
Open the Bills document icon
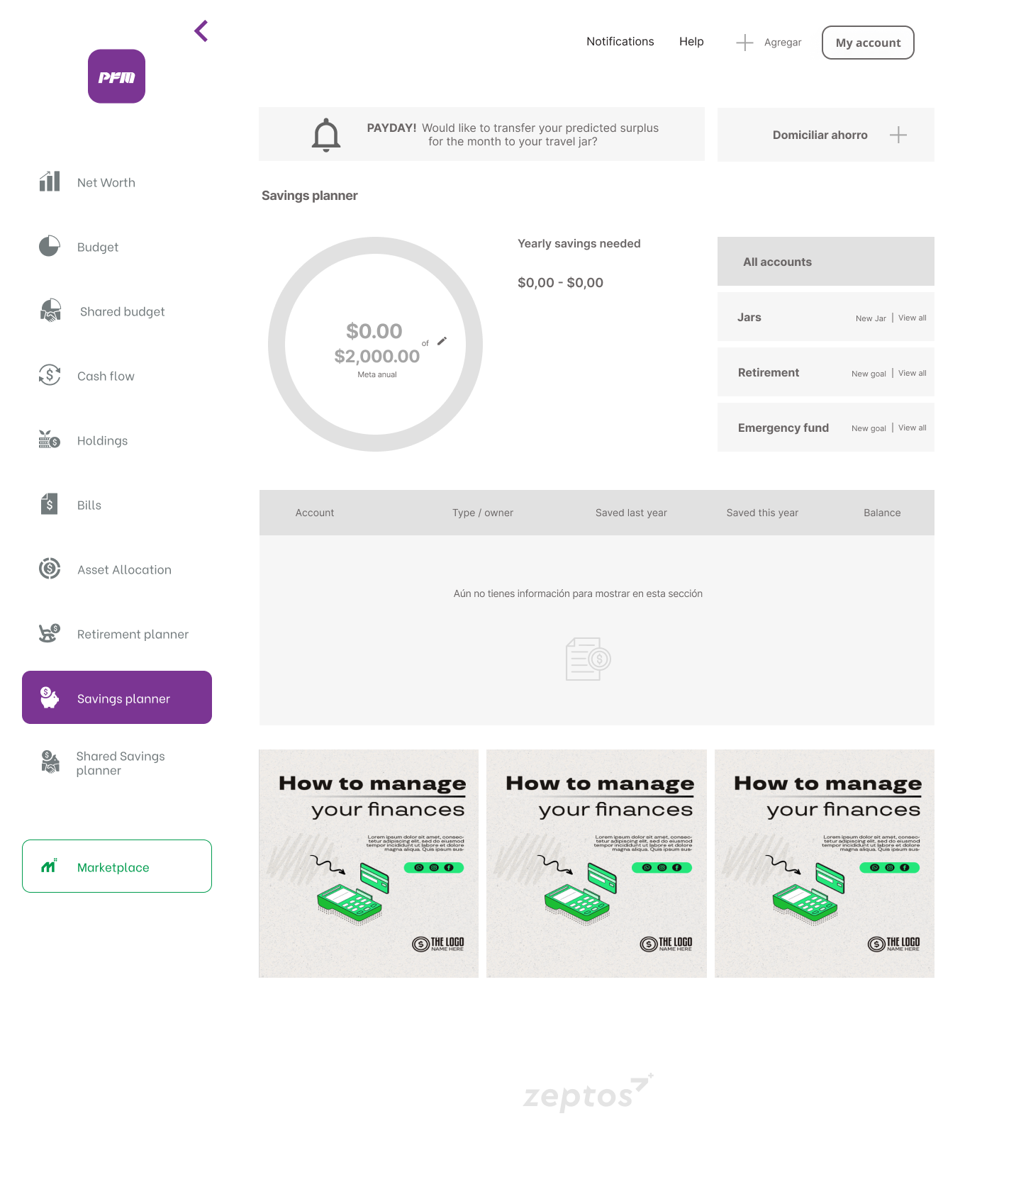50,504
